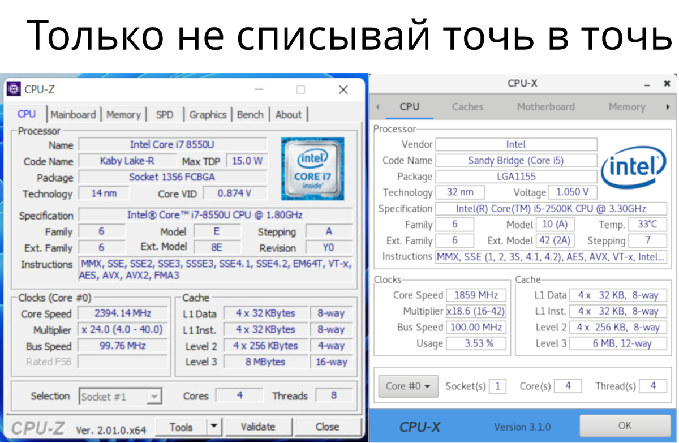
Task: Select the CPU tab in CPU-X
Action: coord(409,106)
